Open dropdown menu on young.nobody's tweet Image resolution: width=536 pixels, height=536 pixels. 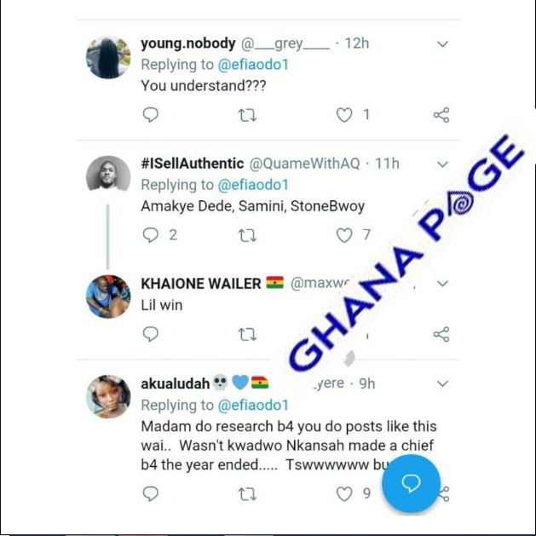pos(442,44)
